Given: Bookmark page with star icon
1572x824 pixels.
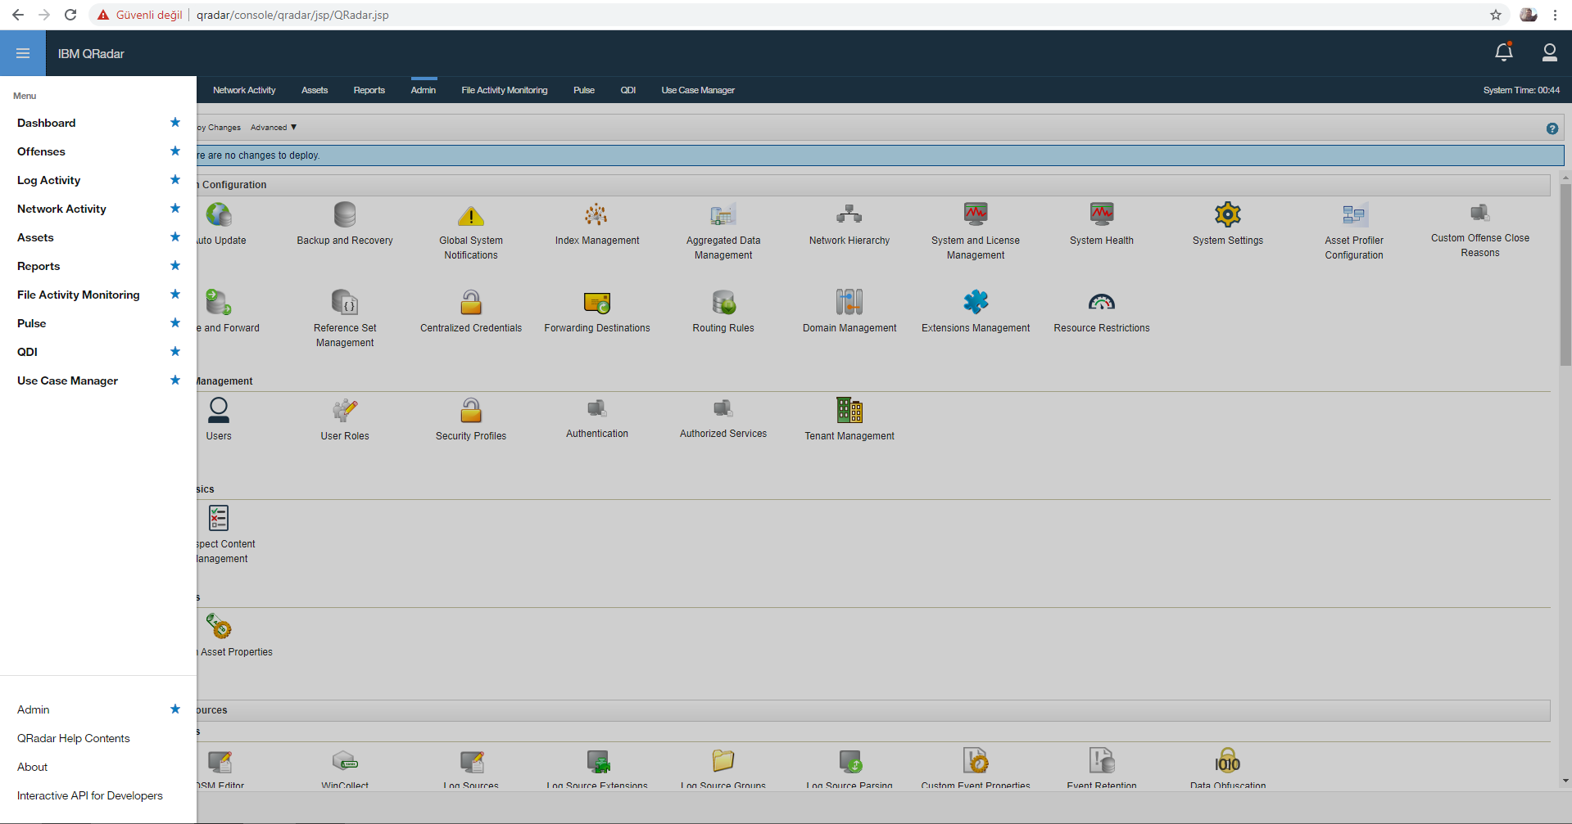Looking at the screenshot, I should (1496, 15).
